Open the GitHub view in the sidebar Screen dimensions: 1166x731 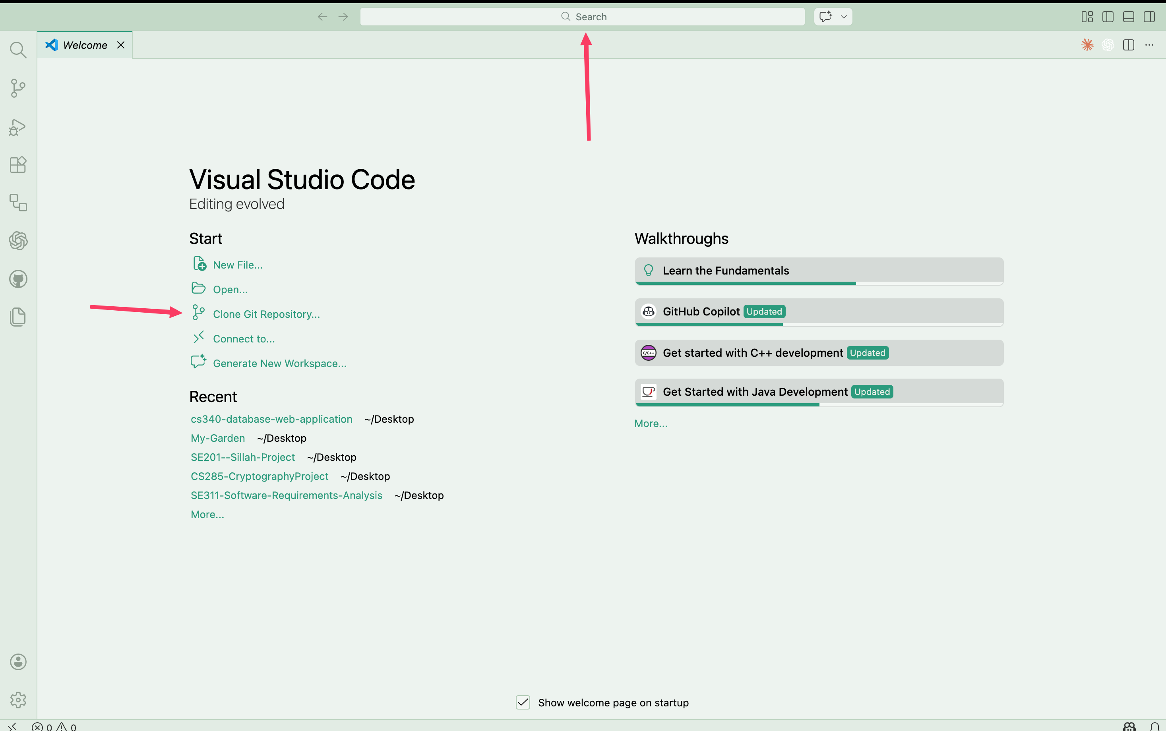(x=18, y=279)
